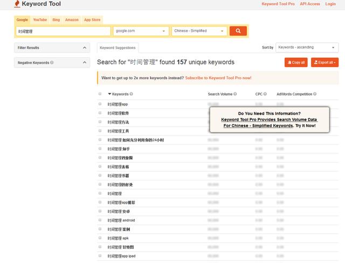Click the keyword 时间管理 如何充分利用你的24小时
Screen dimensions: 345x263
point(135,140)
